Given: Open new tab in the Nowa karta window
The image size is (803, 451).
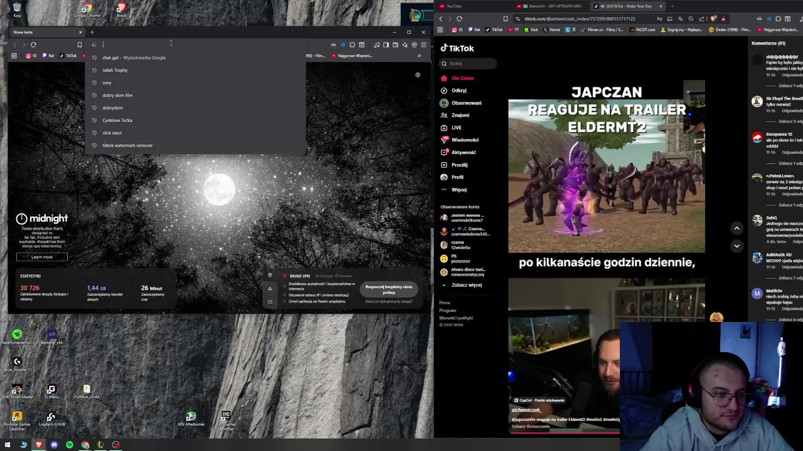Looking at the screenshot, I should coord(92,32).
